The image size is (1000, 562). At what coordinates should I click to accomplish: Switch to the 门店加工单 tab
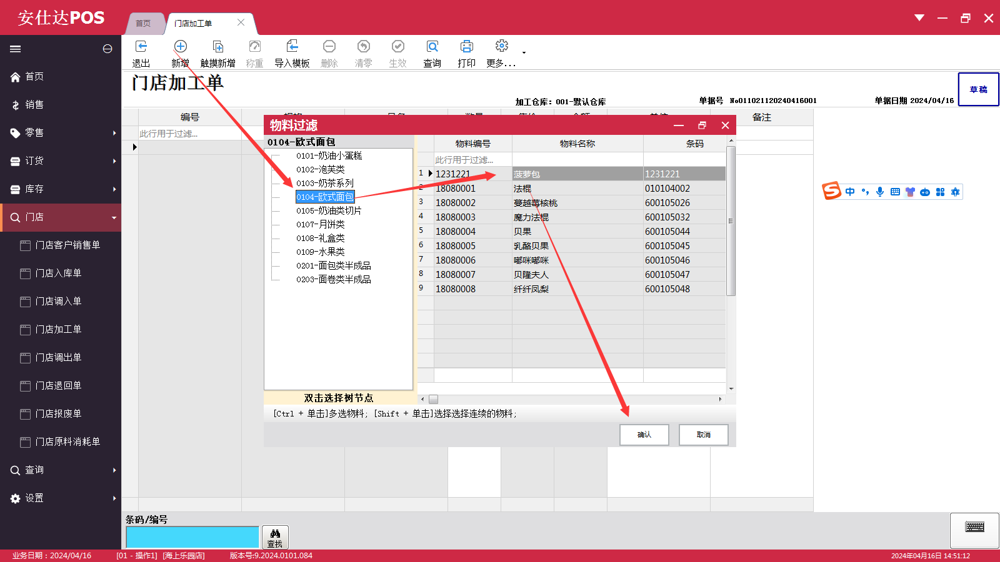[x=193, y=24]
